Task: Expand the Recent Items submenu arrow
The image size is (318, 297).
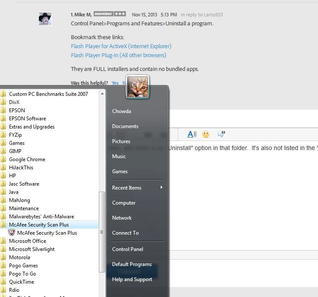Action: coord(162,187)
